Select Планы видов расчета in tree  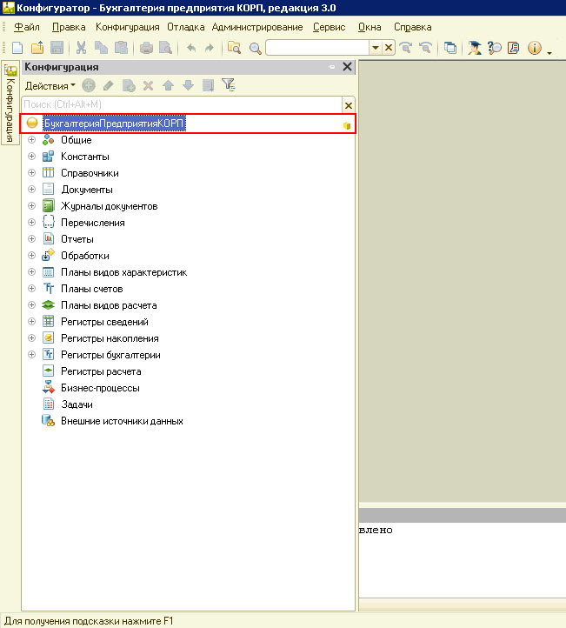109,305
